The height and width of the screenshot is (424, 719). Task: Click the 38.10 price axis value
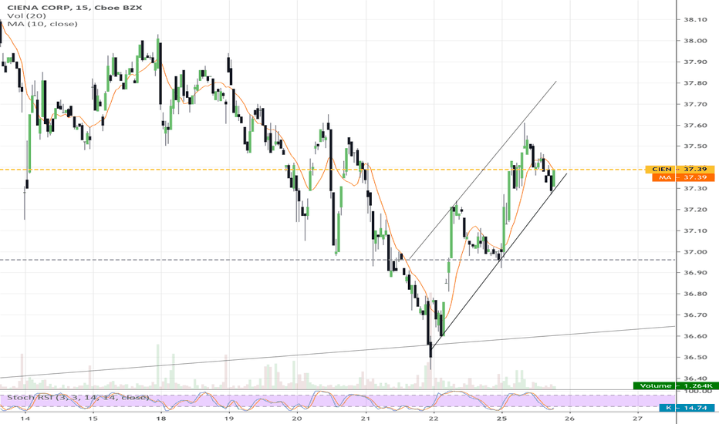(695, 20)
